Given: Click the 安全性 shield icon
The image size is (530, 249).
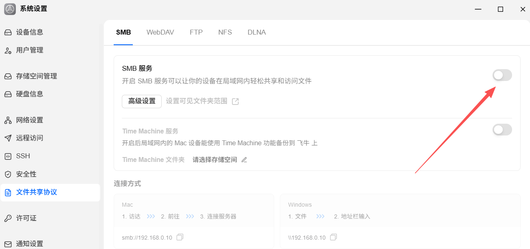Looking at the screenshot, I should pyautogui.click(x=8, y=174).
